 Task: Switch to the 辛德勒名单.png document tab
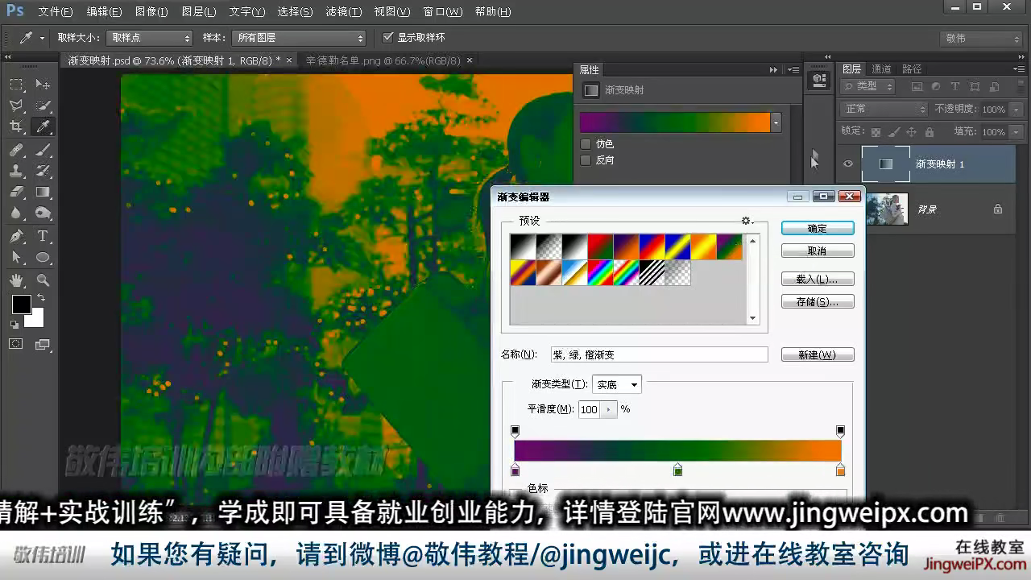tap(383, 60)
